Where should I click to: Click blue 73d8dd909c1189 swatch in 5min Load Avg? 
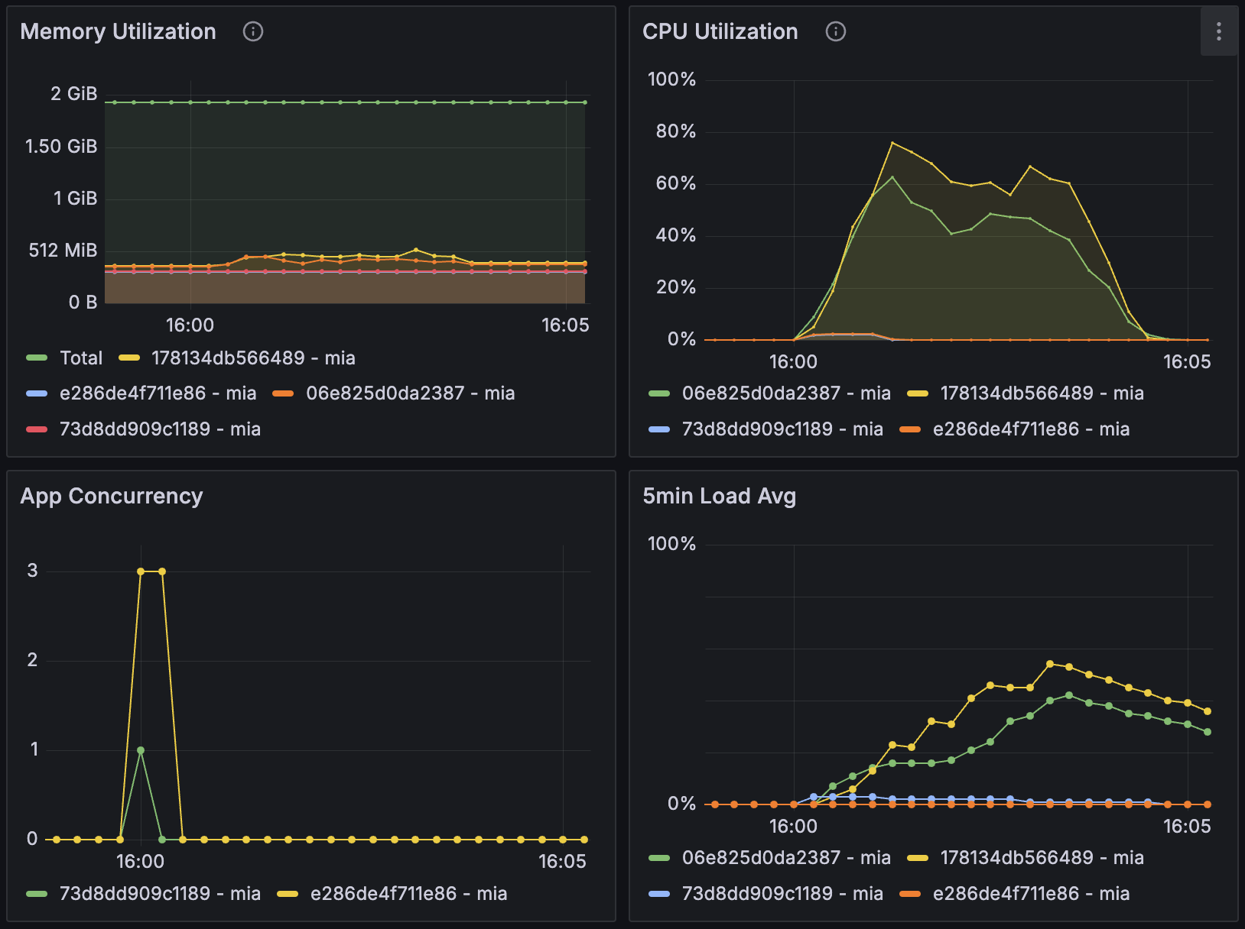tap(659, 894)
